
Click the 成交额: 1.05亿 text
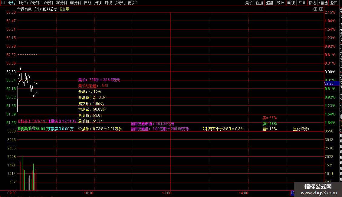point(91,104)
